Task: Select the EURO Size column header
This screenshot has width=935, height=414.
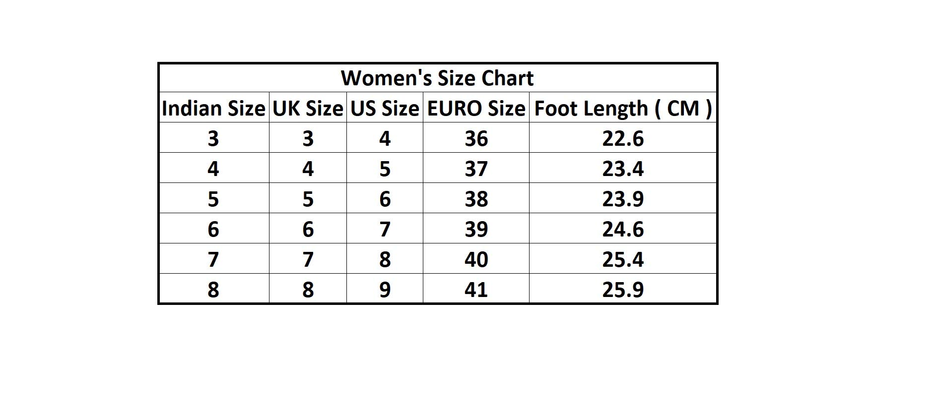Action: click(x=476, y=109)
